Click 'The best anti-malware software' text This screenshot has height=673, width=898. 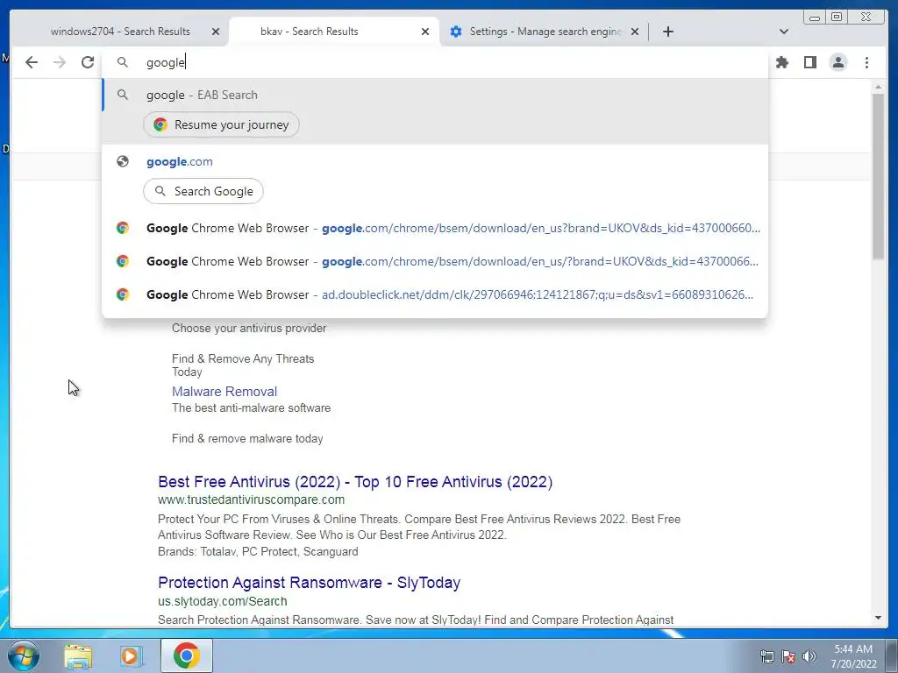(x=252, y=408)
